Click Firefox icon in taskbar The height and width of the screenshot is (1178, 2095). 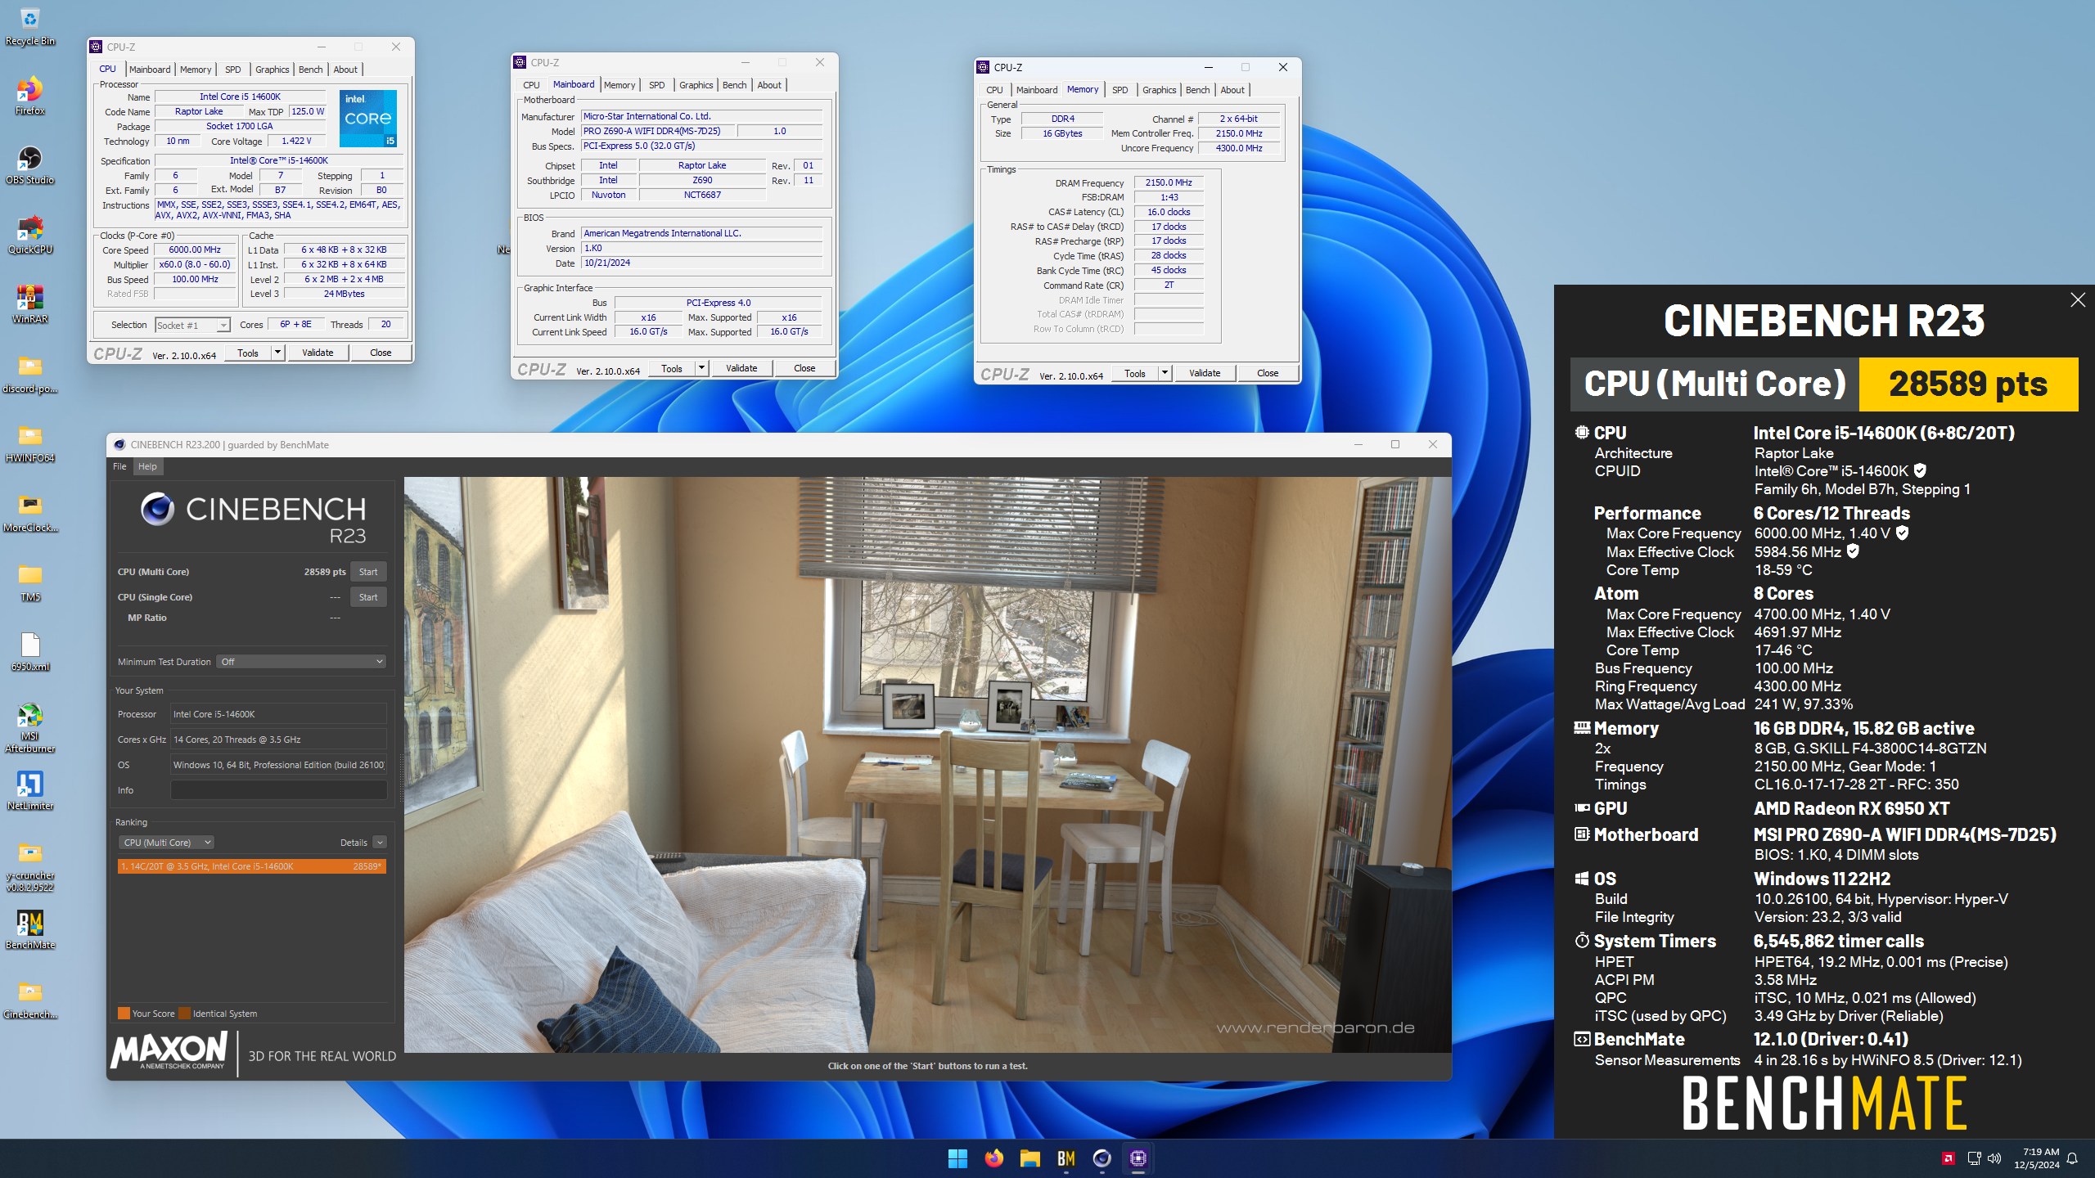point(993,1158)
